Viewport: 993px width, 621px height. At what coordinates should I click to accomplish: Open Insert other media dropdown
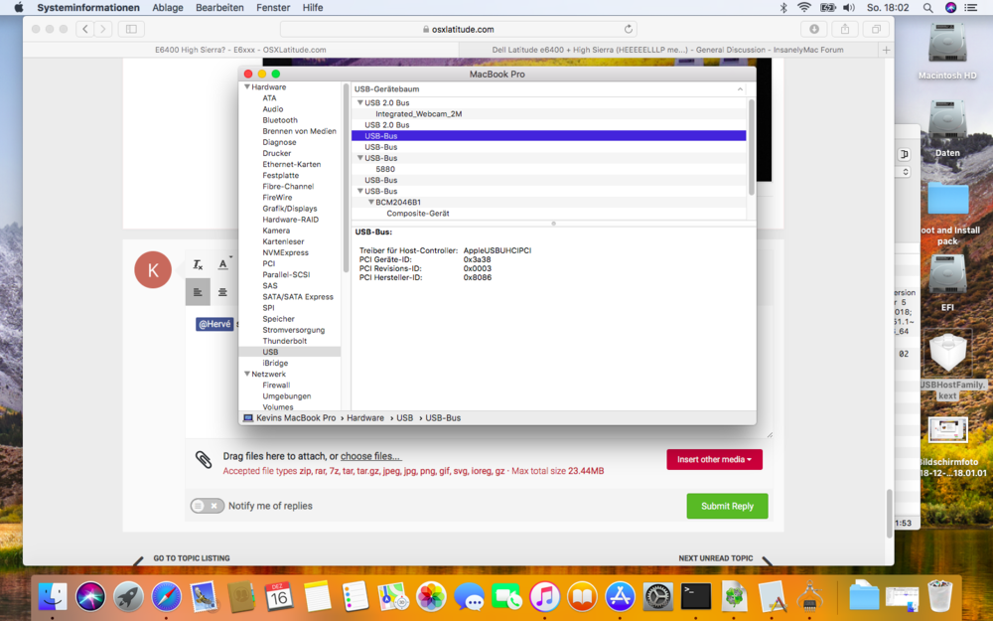click(714, 459)
